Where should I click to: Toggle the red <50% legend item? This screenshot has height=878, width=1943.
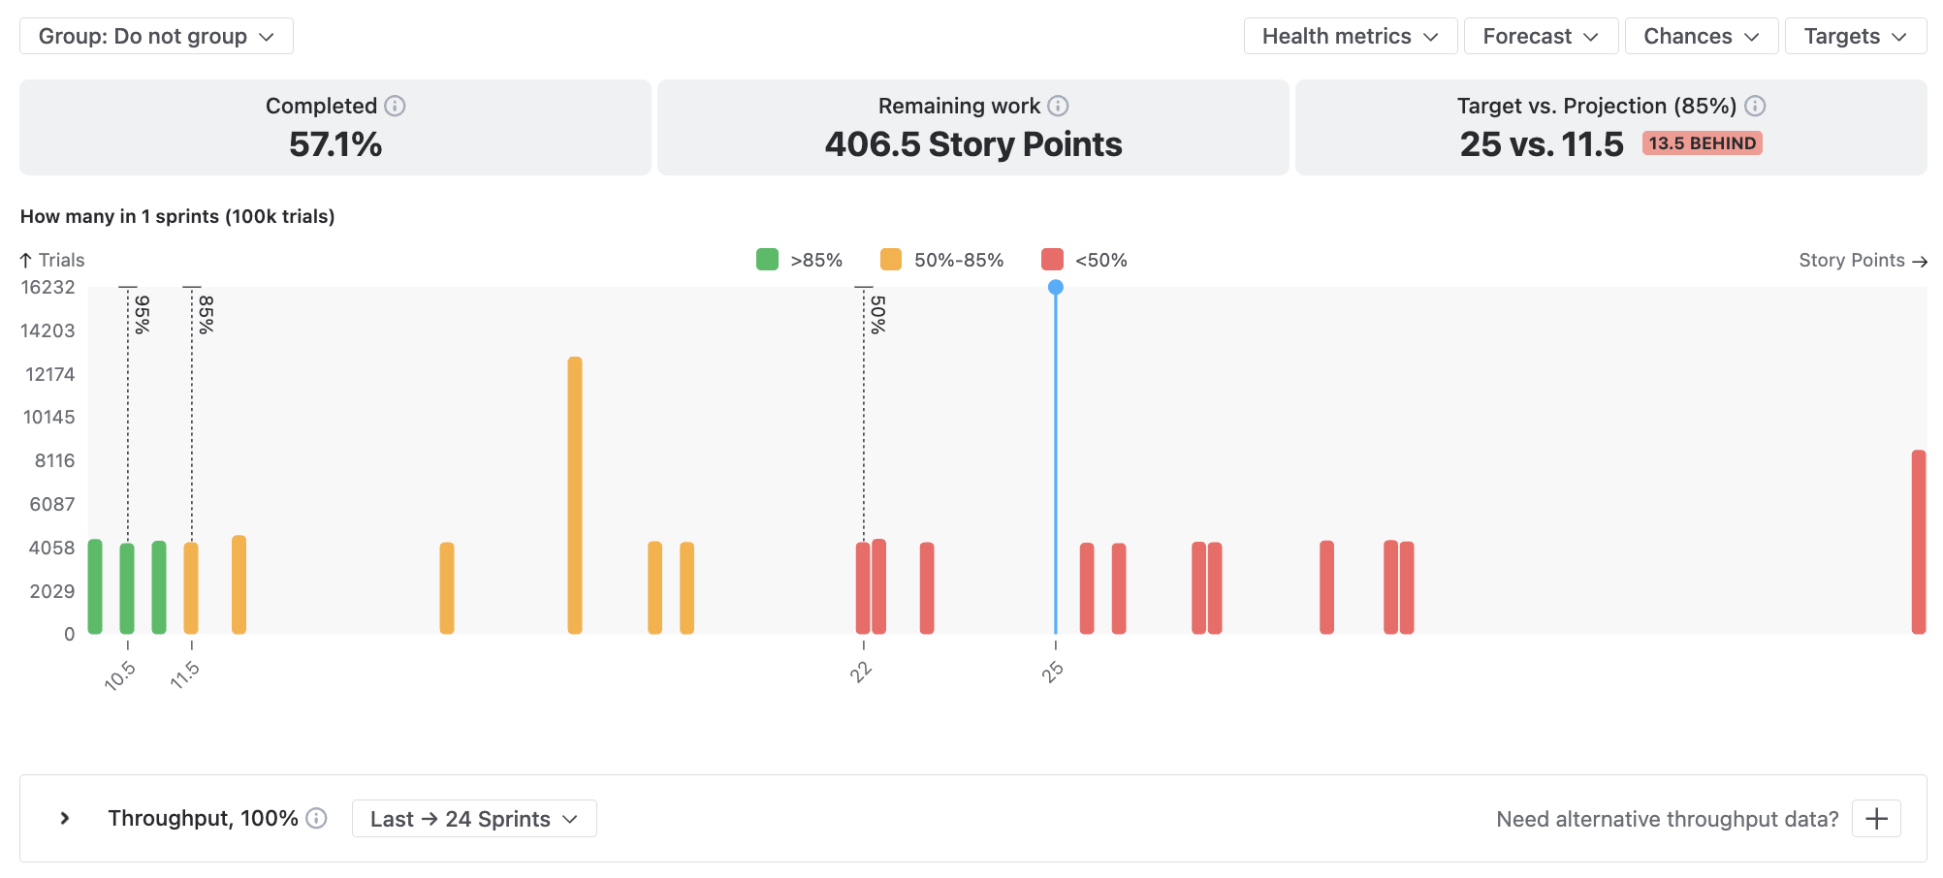click(x=1084, y=260)
